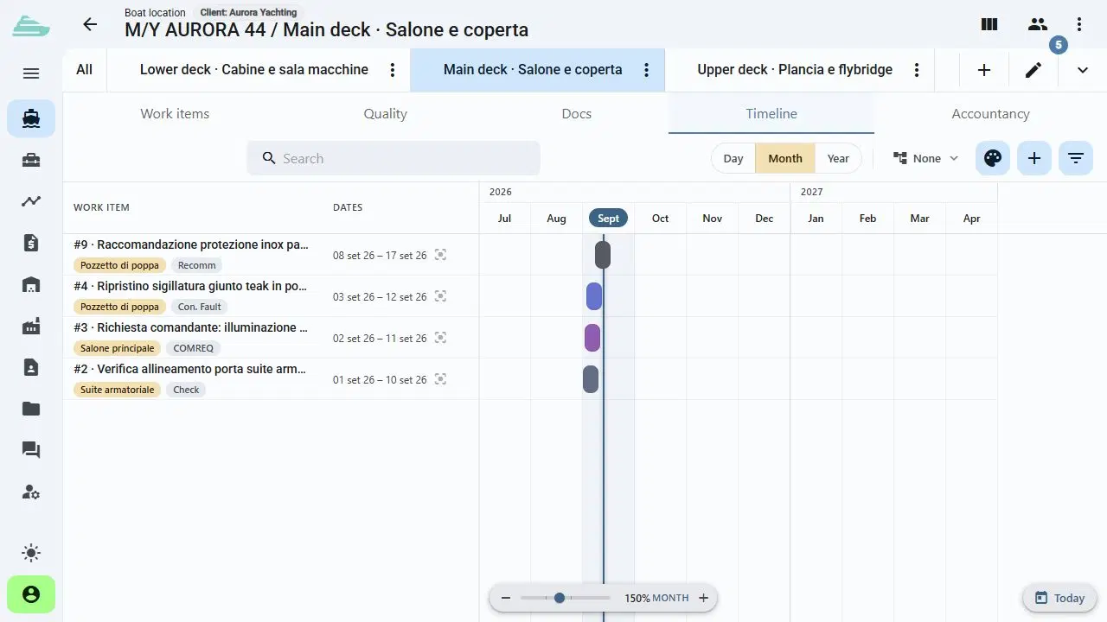Click the add item plus button in toolbar
Screen dimensions: 1107x622
(1034, 158)
